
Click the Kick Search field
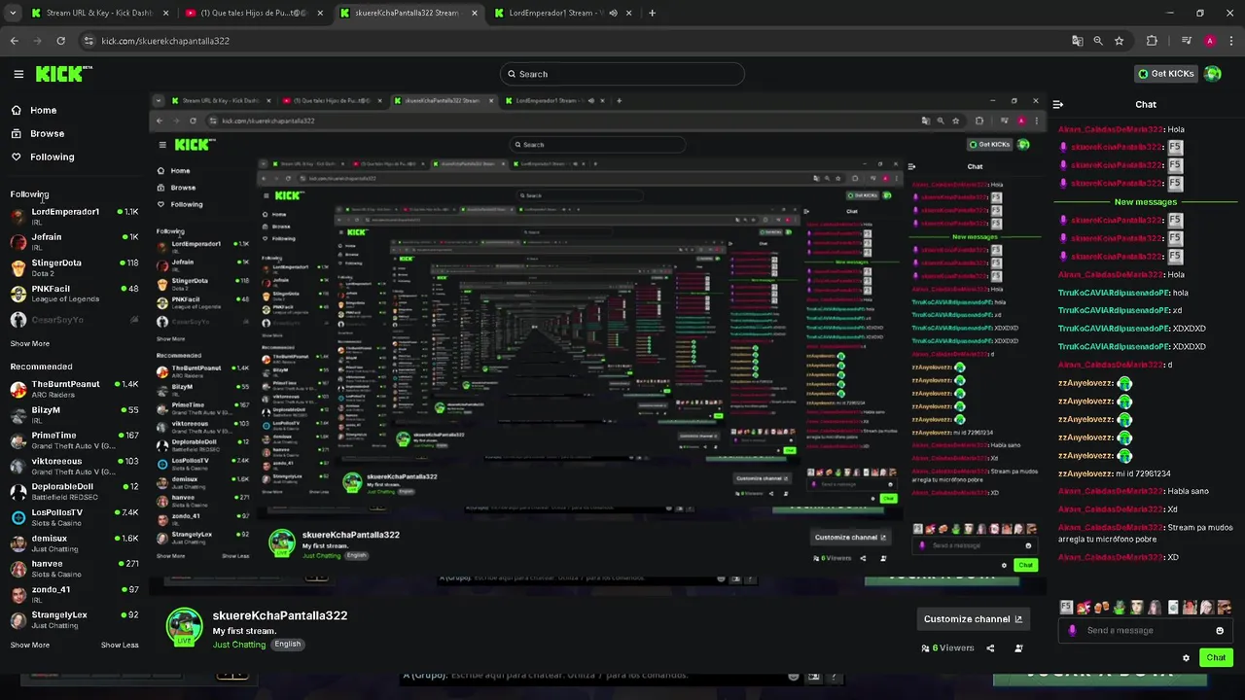click(x=622, y=74)
